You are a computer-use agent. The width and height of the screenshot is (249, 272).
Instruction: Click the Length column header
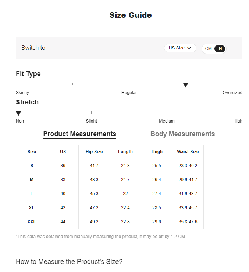pos(125,152)
